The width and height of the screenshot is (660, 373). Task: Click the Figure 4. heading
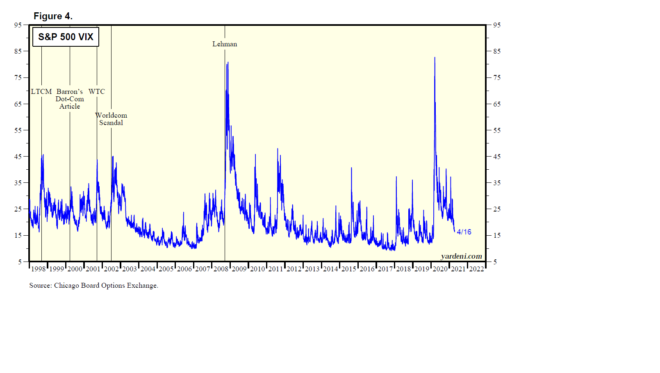click(53, 16)
